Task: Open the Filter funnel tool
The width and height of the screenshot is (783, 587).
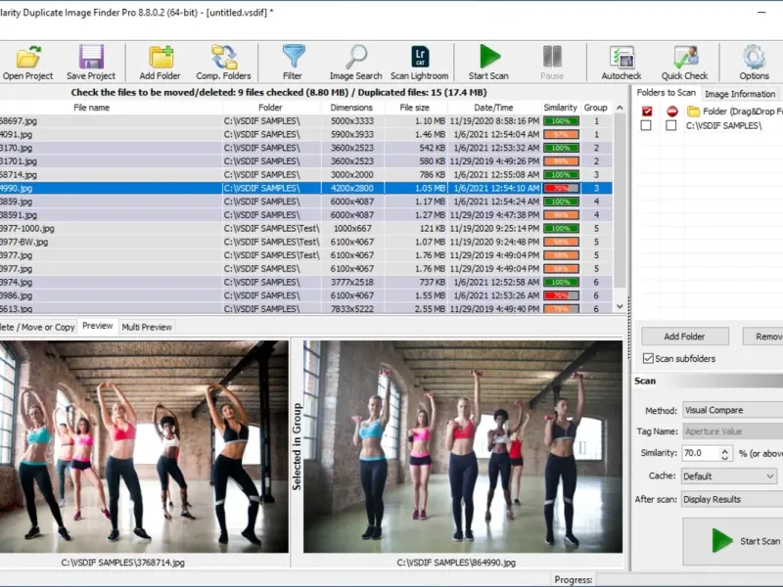Action: tap(293, 63)
